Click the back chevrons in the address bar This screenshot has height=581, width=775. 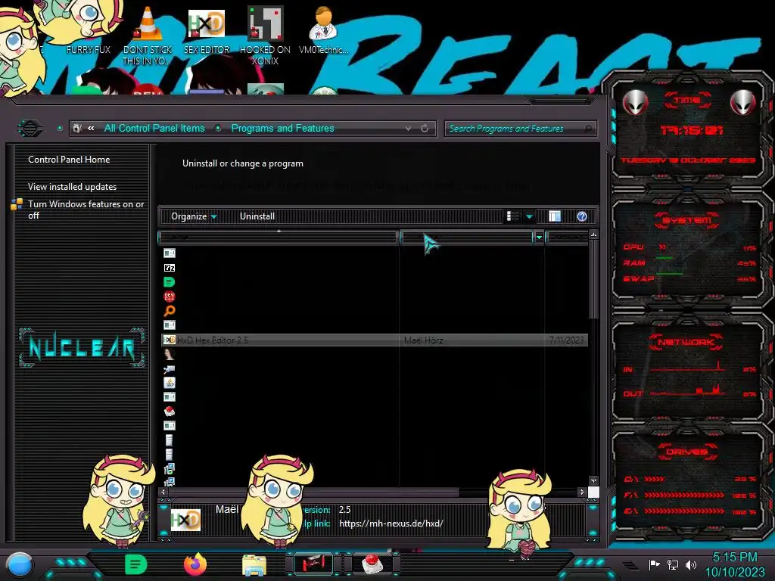point(91,129)
